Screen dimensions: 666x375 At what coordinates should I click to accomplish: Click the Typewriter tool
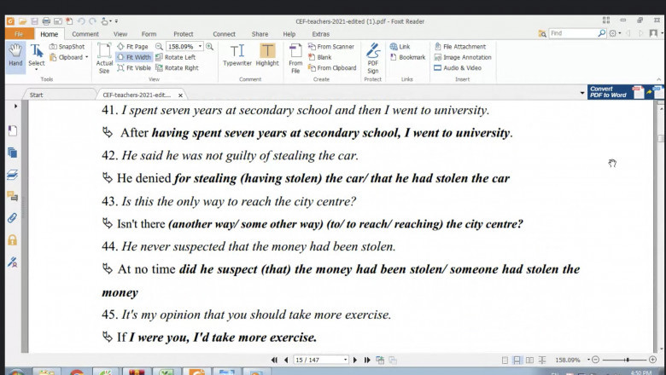click(237, 55)
